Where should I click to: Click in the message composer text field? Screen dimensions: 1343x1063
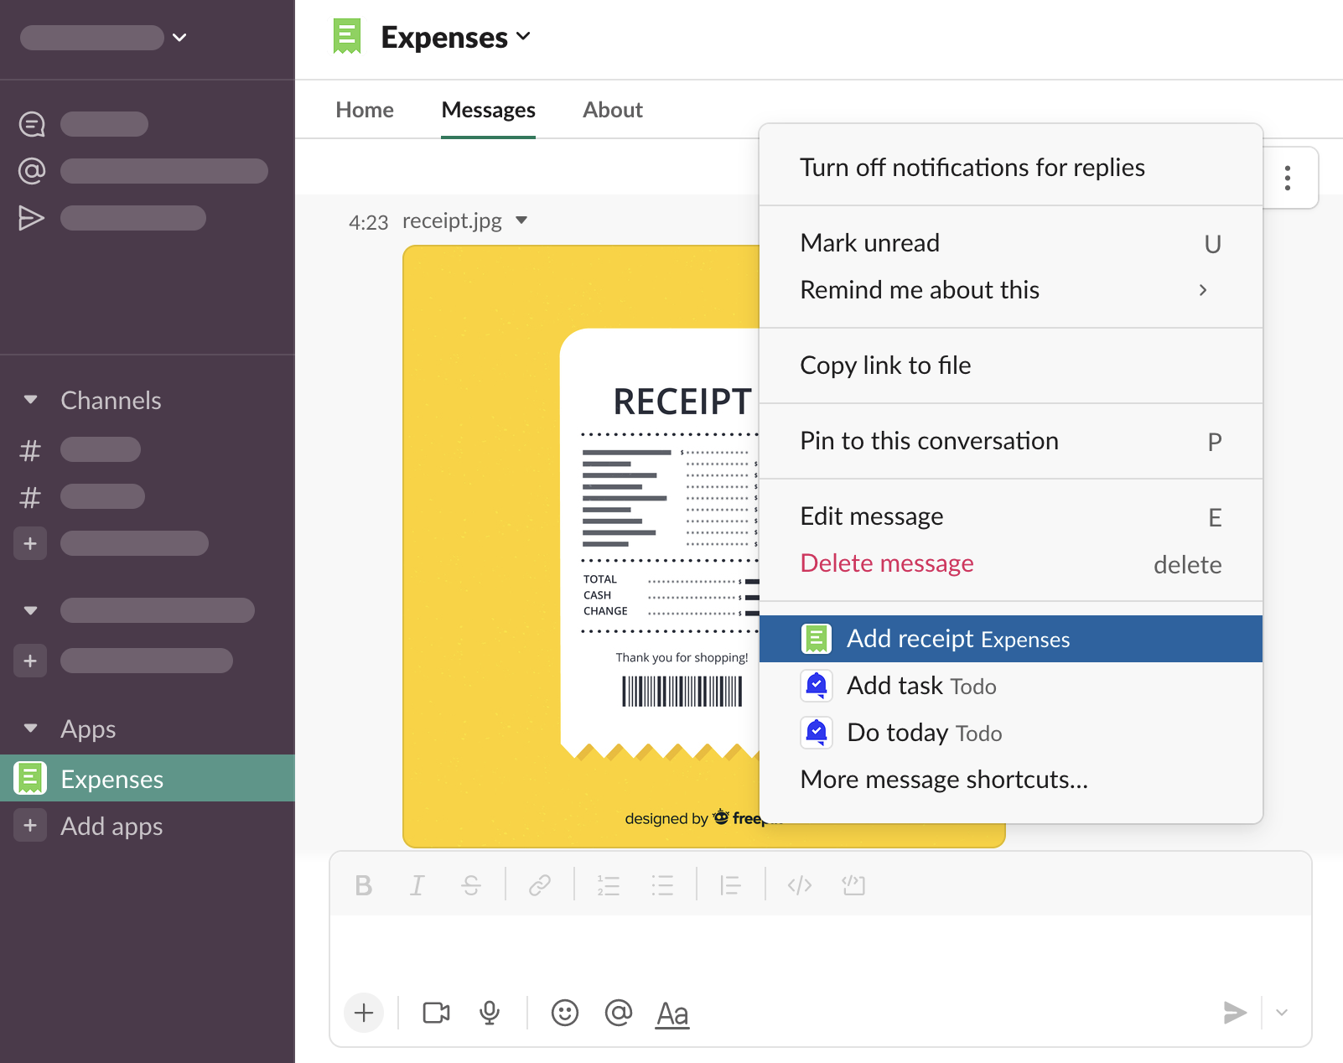(x=820, y=952)
